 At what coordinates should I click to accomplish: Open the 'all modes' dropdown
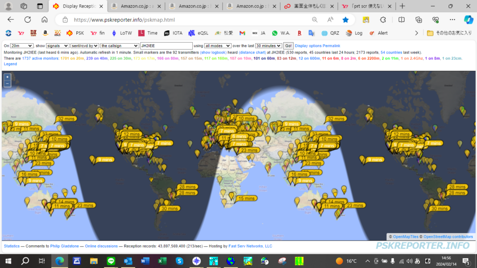[x=218, y=46]
